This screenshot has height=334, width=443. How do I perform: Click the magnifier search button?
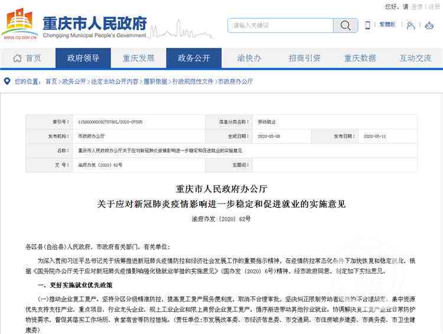(x=346, y=25)
